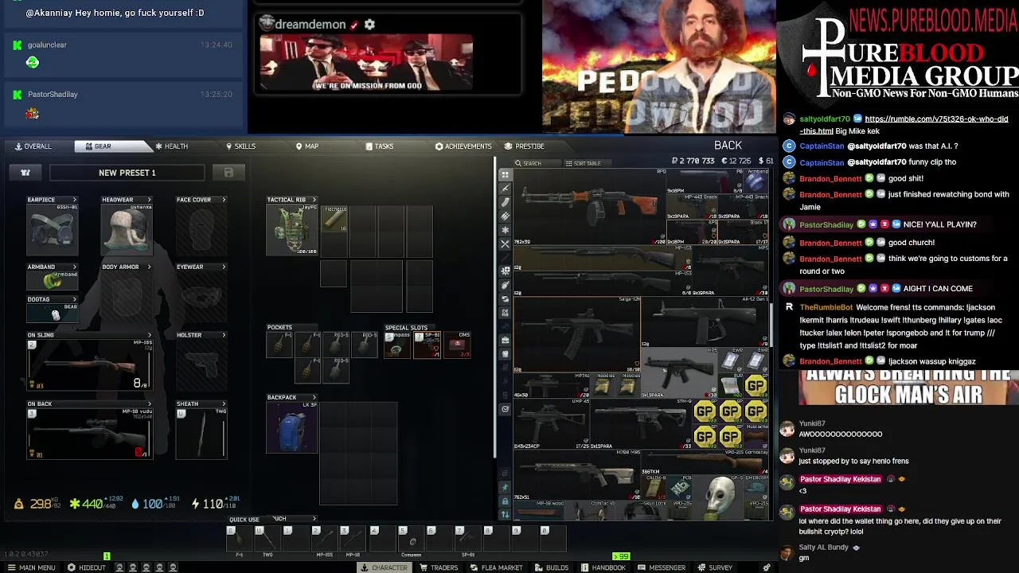Click the GSSh-01 earpiece item

[52, 229]
